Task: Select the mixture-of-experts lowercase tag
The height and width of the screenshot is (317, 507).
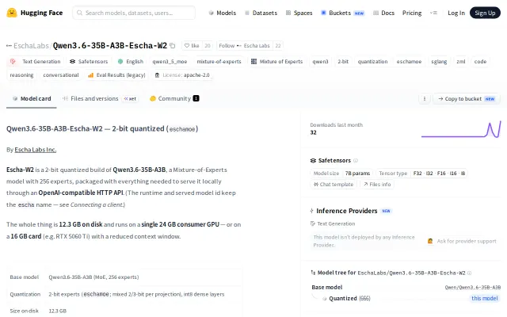Action: (x=219, y=62)
